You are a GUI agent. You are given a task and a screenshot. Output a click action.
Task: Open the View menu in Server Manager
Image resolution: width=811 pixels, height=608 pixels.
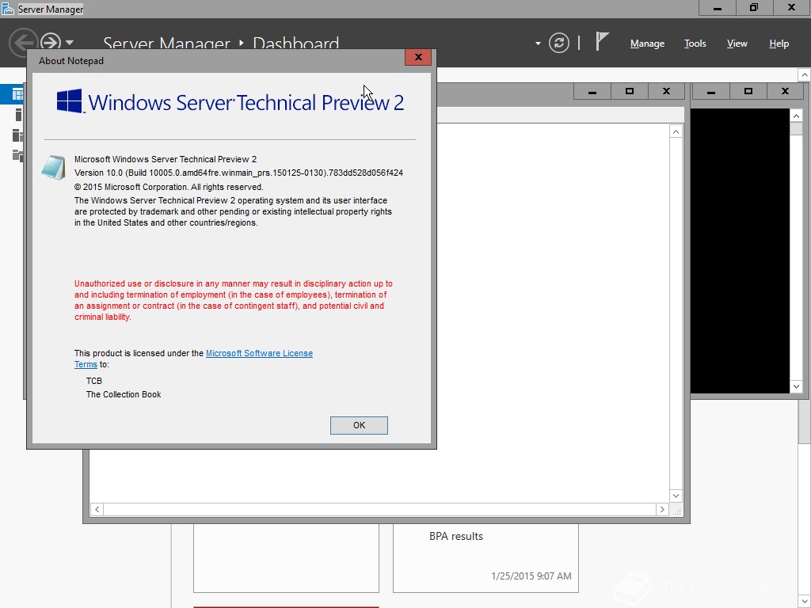[737, 44]
